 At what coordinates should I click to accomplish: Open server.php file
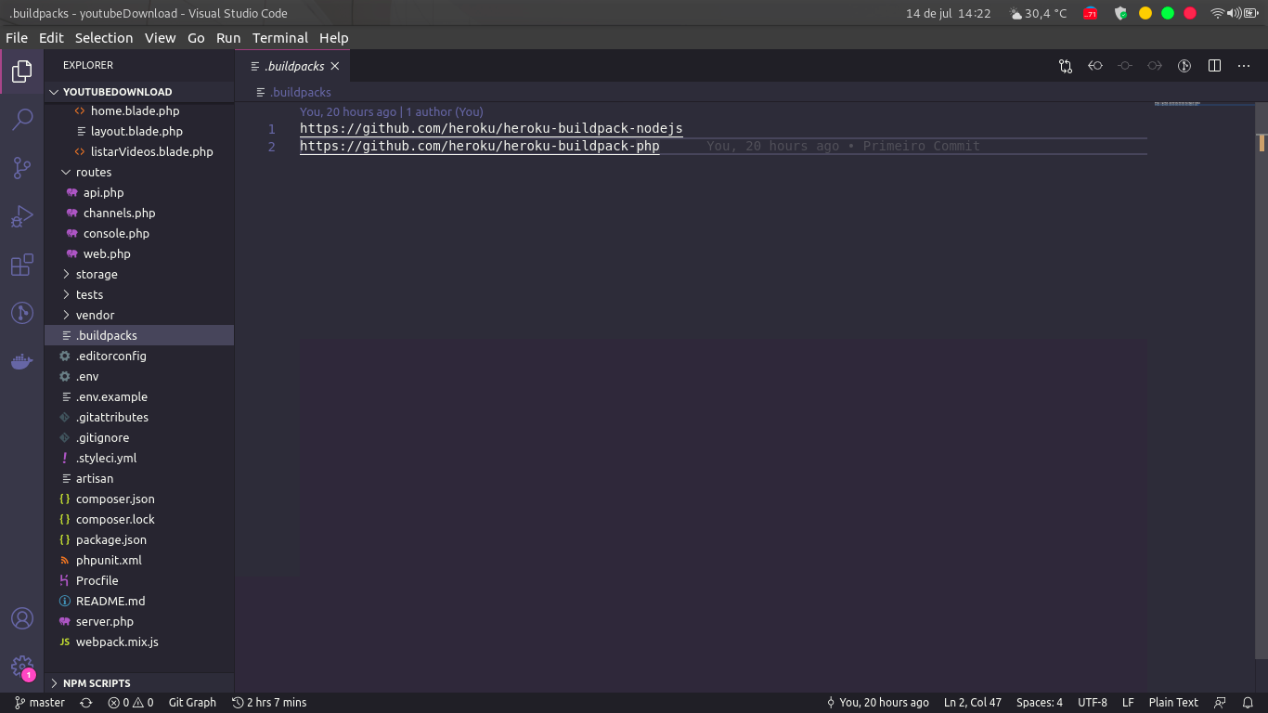click(x=139, y=621)
